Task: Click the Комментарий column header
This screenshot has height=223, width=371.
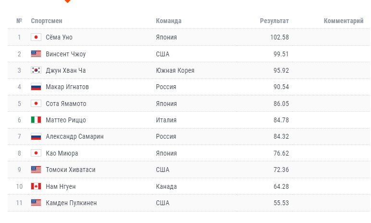Action: pyautogui.click(x=343, y=21)
